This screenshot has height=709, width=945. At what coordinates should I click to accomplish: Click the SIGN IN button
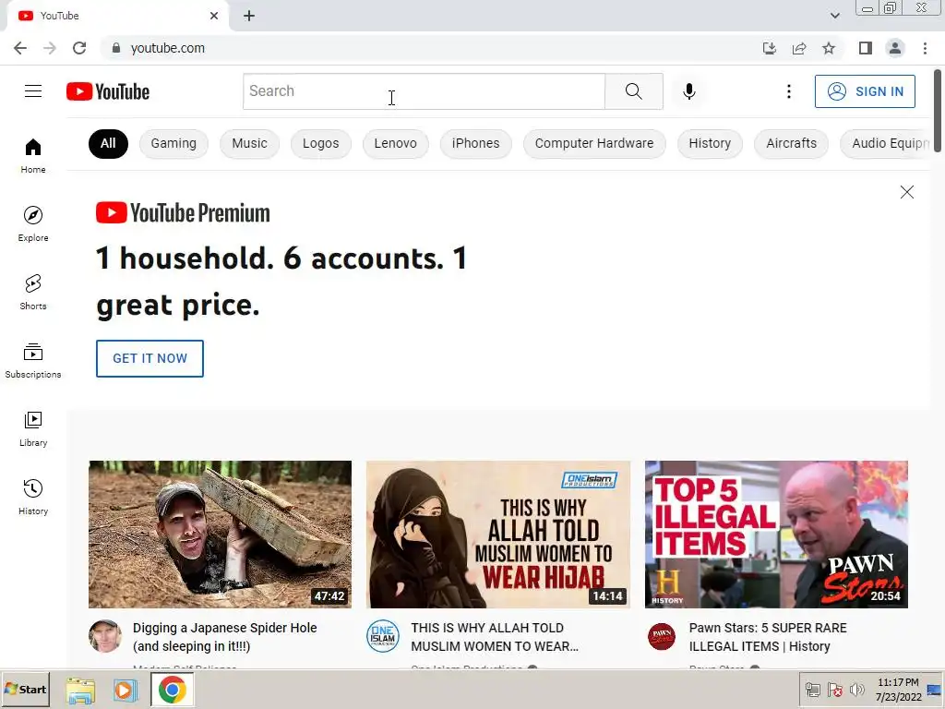(x=865, y=91)
